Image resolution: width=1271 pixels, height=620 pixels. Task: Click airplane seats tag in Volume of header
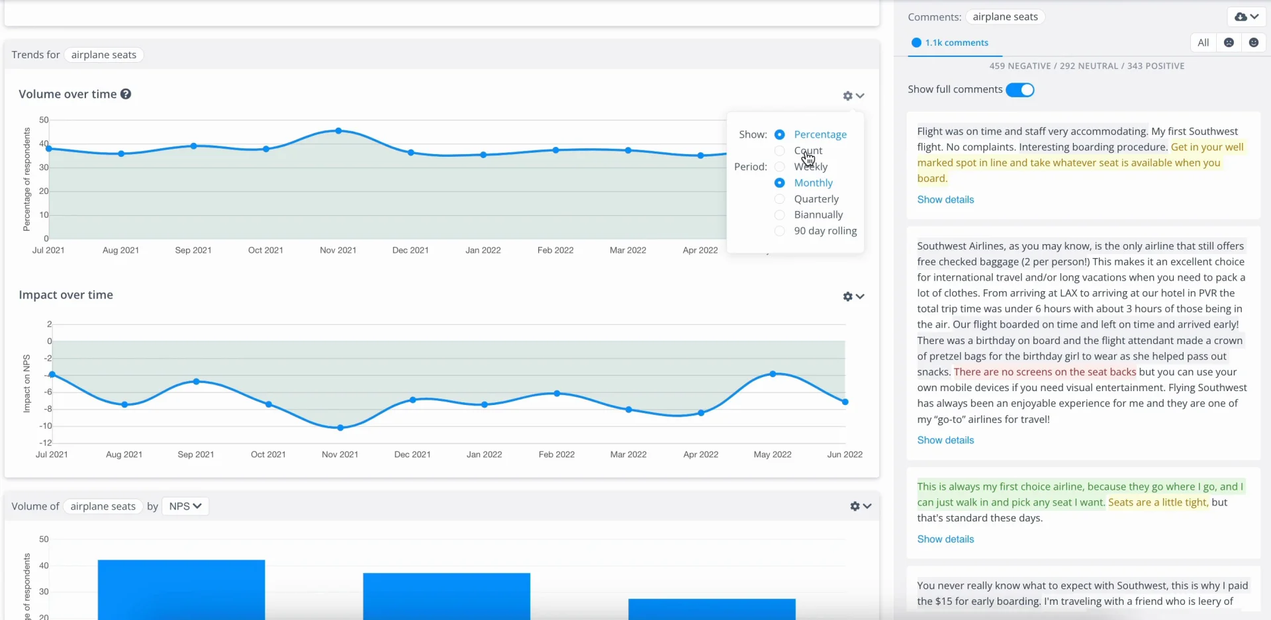103,506
